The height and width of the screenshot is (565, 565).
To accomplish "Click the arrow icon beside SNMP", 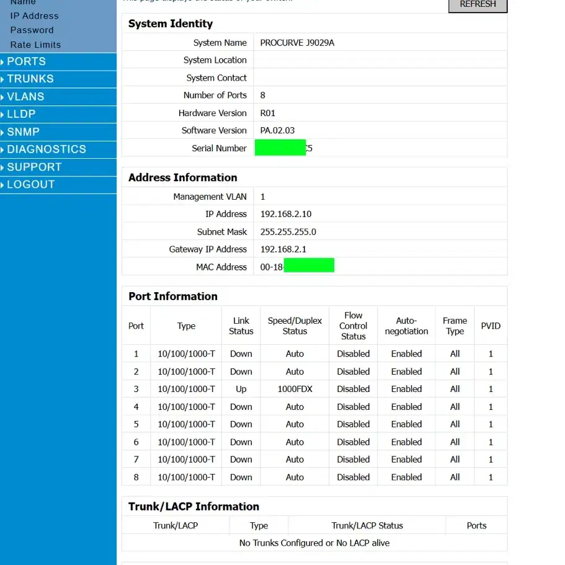I will point(2,132).
